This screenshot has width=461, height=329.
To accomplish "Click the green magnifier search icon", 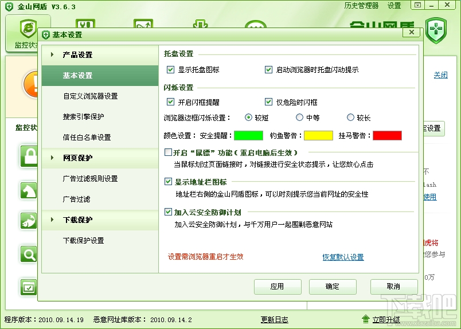I will click(x=29, y=254).
